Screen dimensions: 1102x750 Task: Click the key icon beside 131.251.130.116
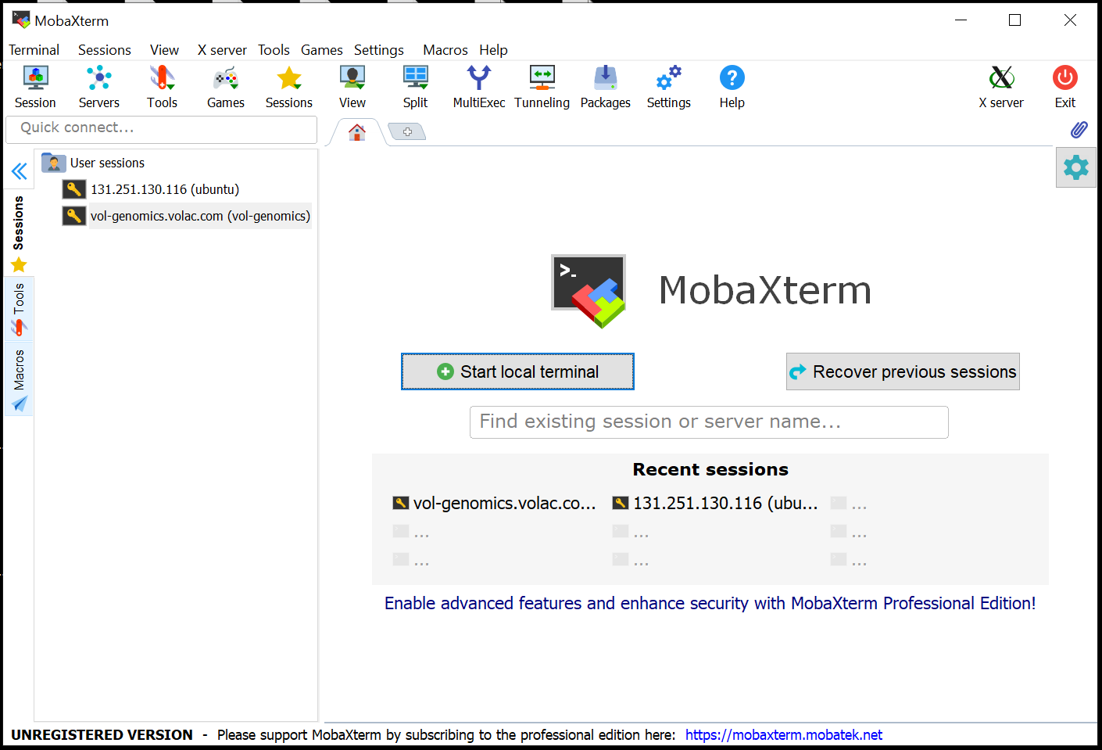(74, 189)
